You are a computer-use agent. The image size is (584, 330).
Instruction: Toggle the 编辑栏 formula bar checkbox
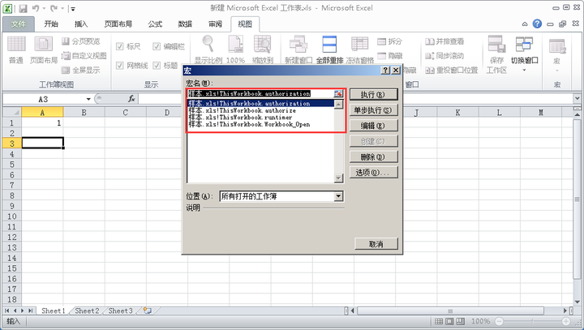pos(157,46)
